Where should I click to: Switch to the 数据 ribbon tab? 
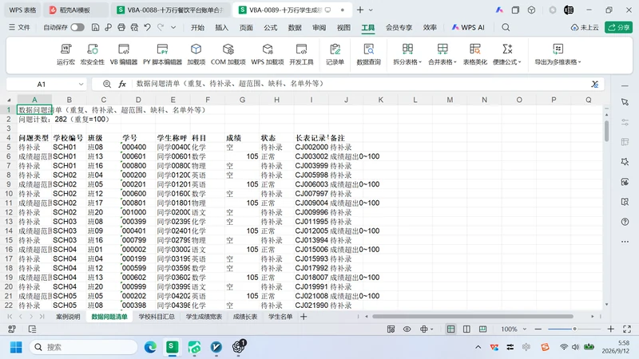[295, 27]
